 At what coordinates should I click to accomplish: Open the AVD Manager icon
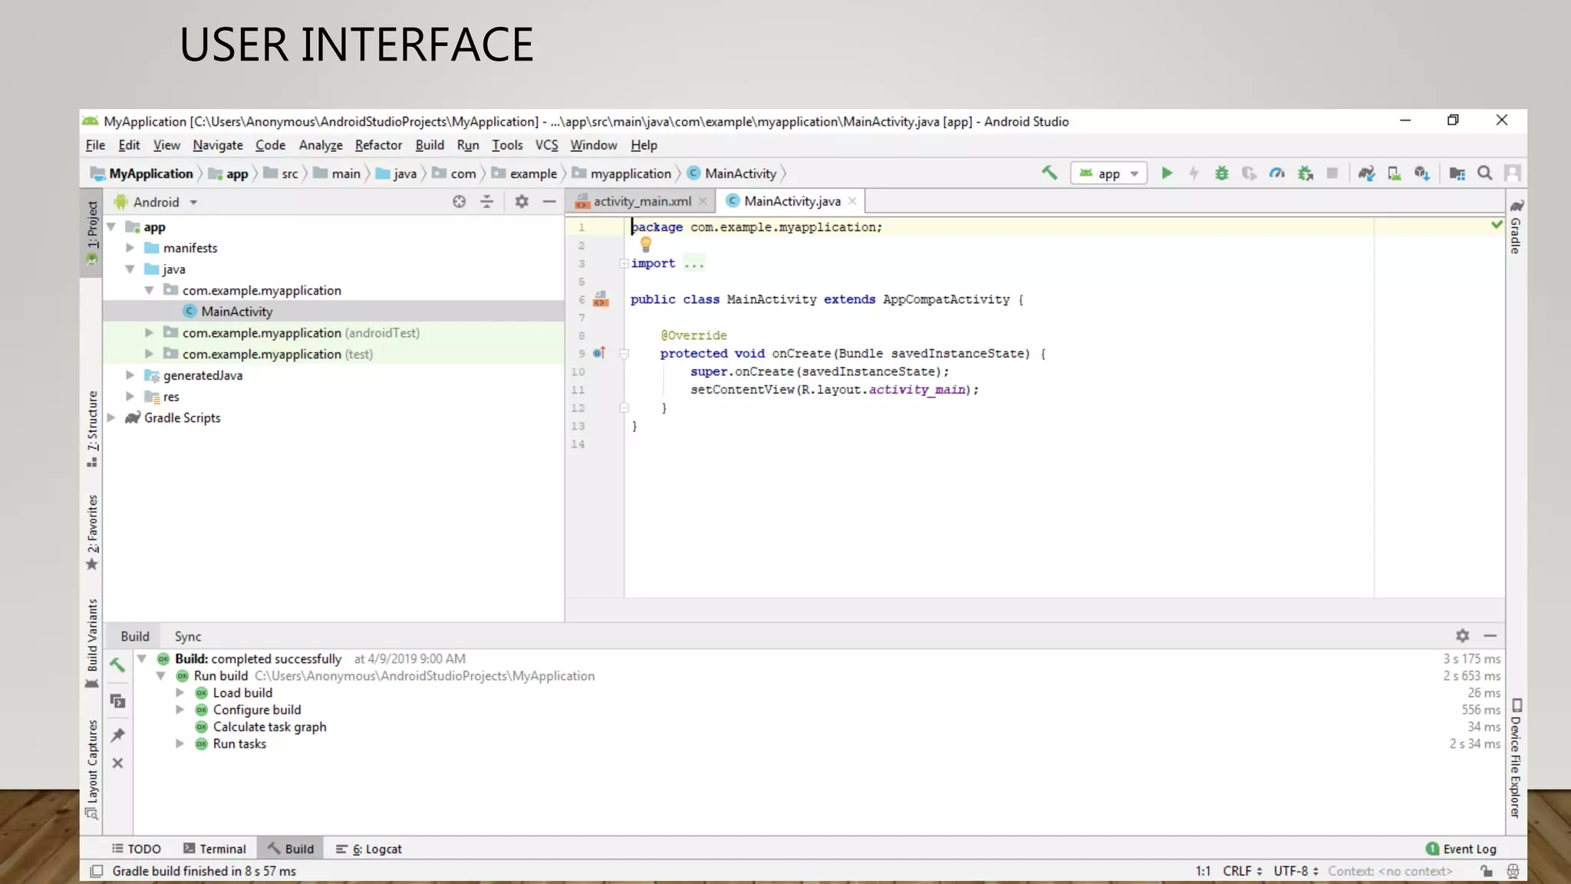coord(1394,173)
